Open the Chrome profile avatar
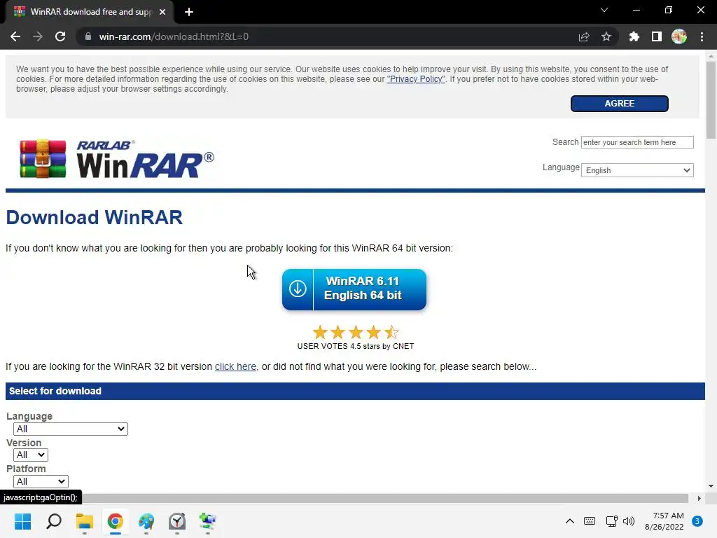The width and height of the screenshot is (717, 538). coord(679,36)
